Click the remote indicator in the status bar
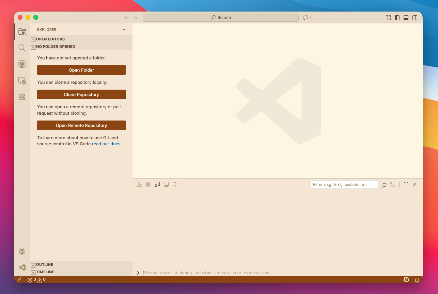The image size is (438, 294). (19, 279)
